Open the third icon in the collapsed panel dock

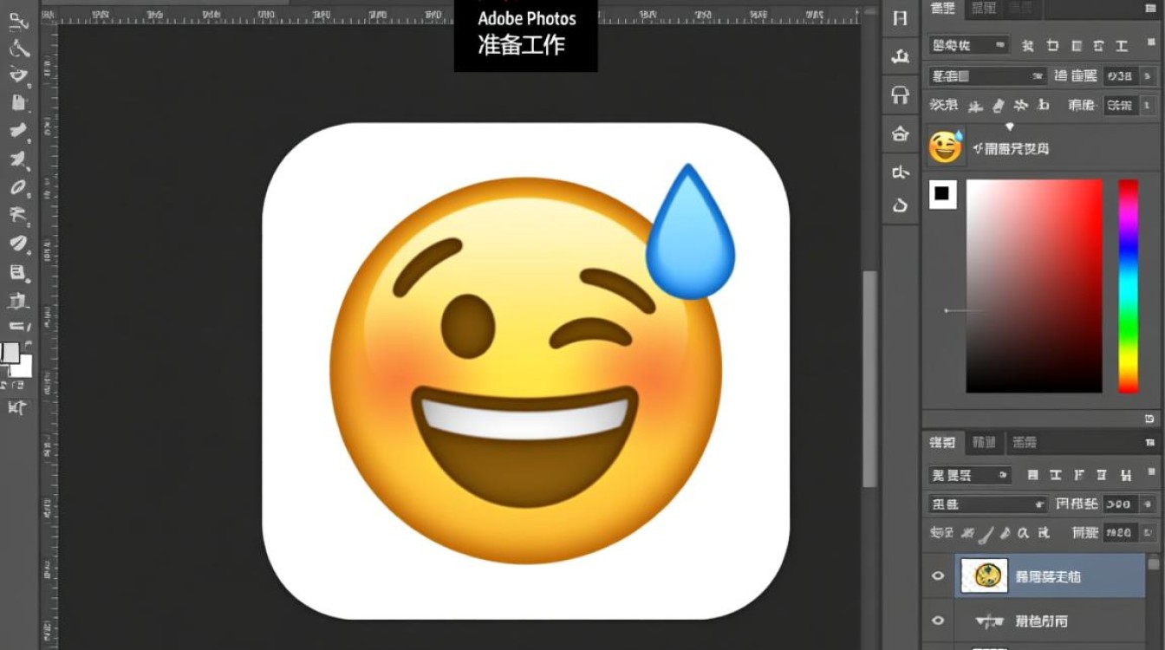901,95
